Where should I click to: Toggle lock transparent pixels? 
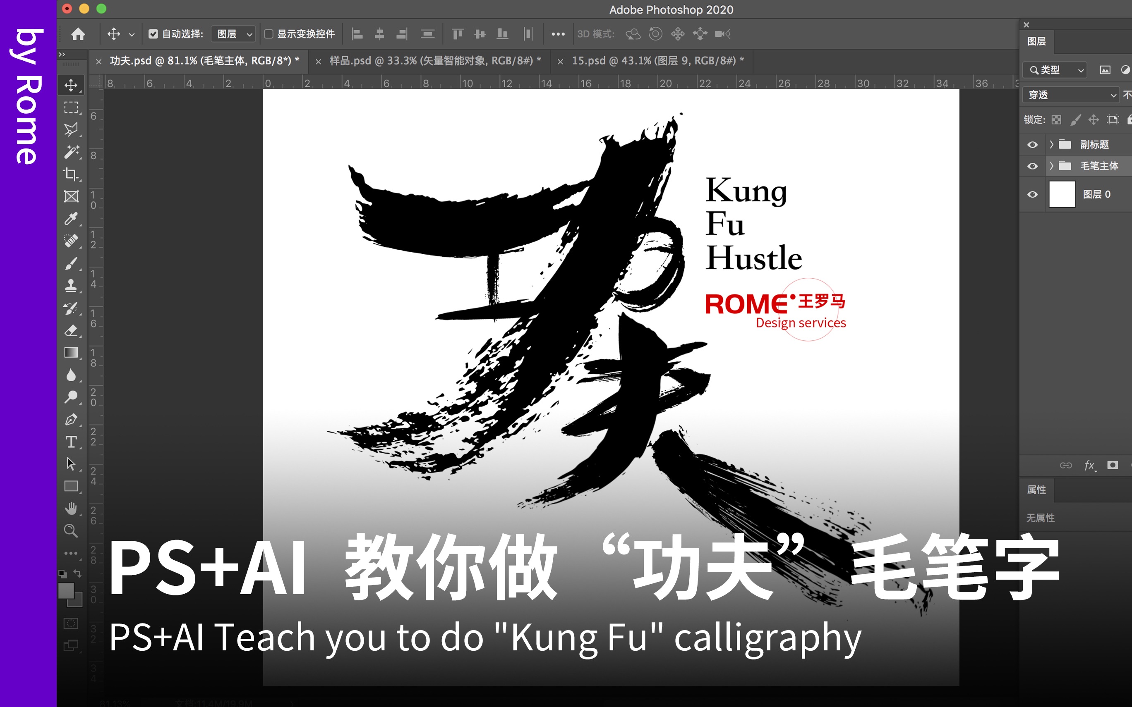[1056, 120]
